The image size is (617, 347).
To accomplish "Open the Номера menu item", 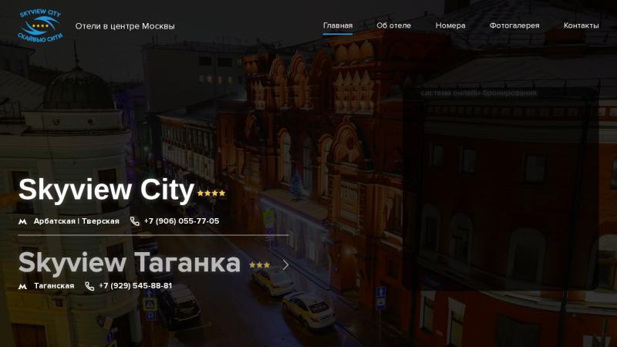I will (x=450, y=25).
